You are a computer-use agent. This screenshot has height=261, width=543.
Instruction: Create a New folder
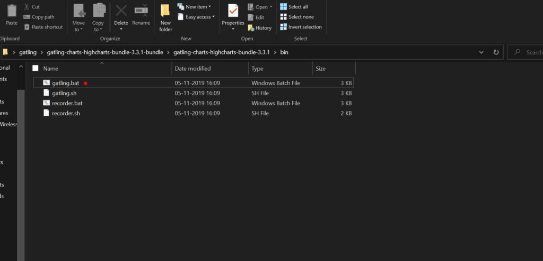pyautogui.click(x=165, y=18)
